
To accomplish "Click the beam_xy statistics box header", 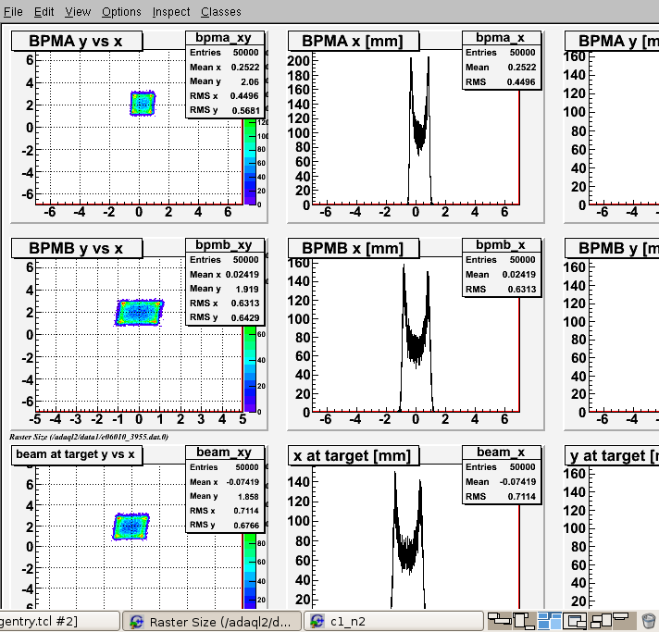I will pos(225,452).
